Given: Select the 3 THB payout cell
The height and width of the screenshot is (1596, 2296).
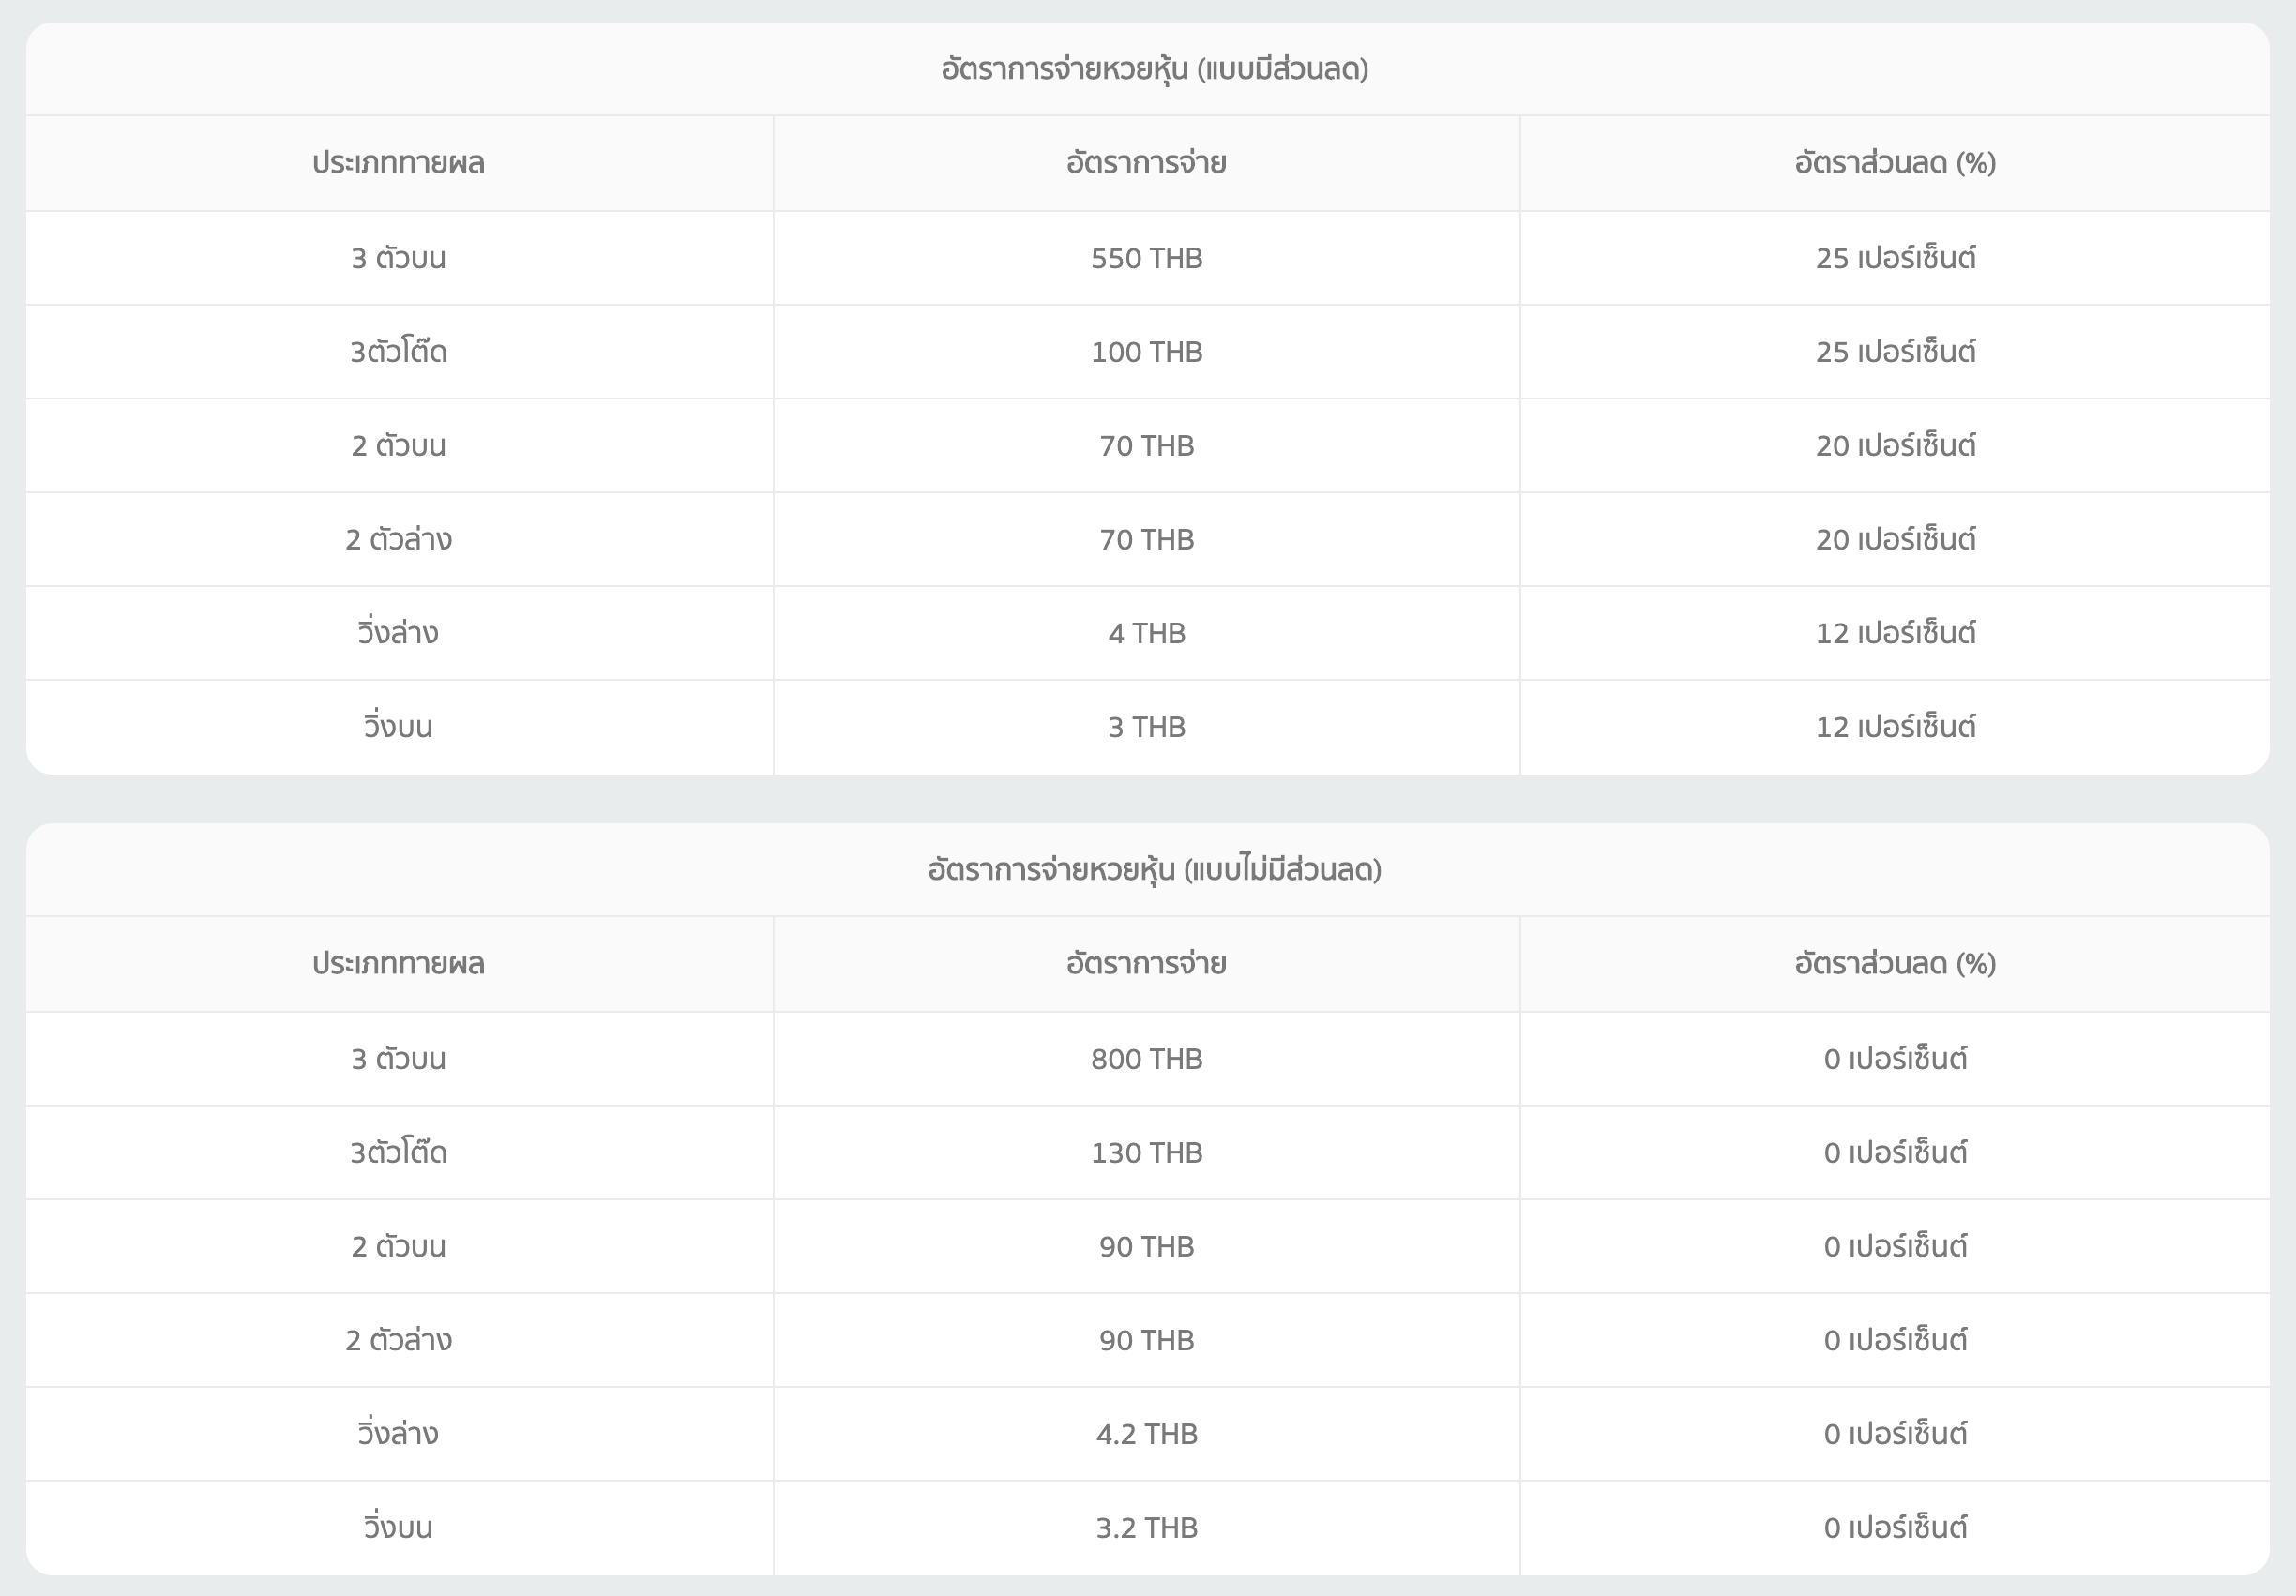Looking at the screenshot, I should pyautogui.click(x=1146, y=727).
